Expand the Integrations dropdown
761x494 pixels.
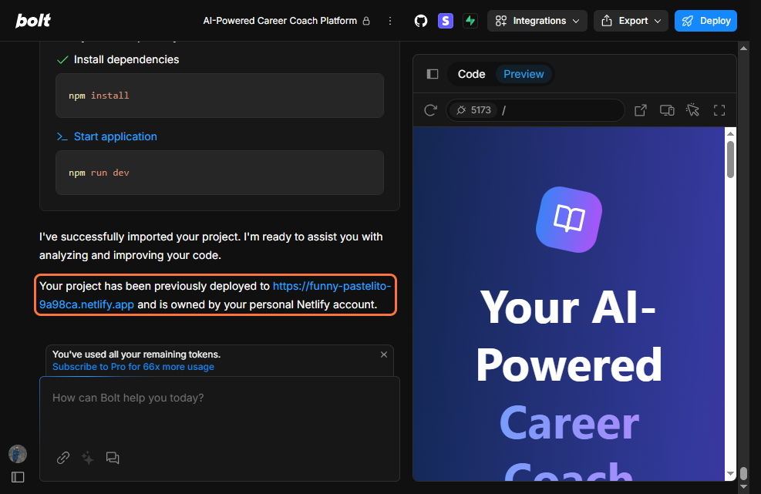[537, 21]
